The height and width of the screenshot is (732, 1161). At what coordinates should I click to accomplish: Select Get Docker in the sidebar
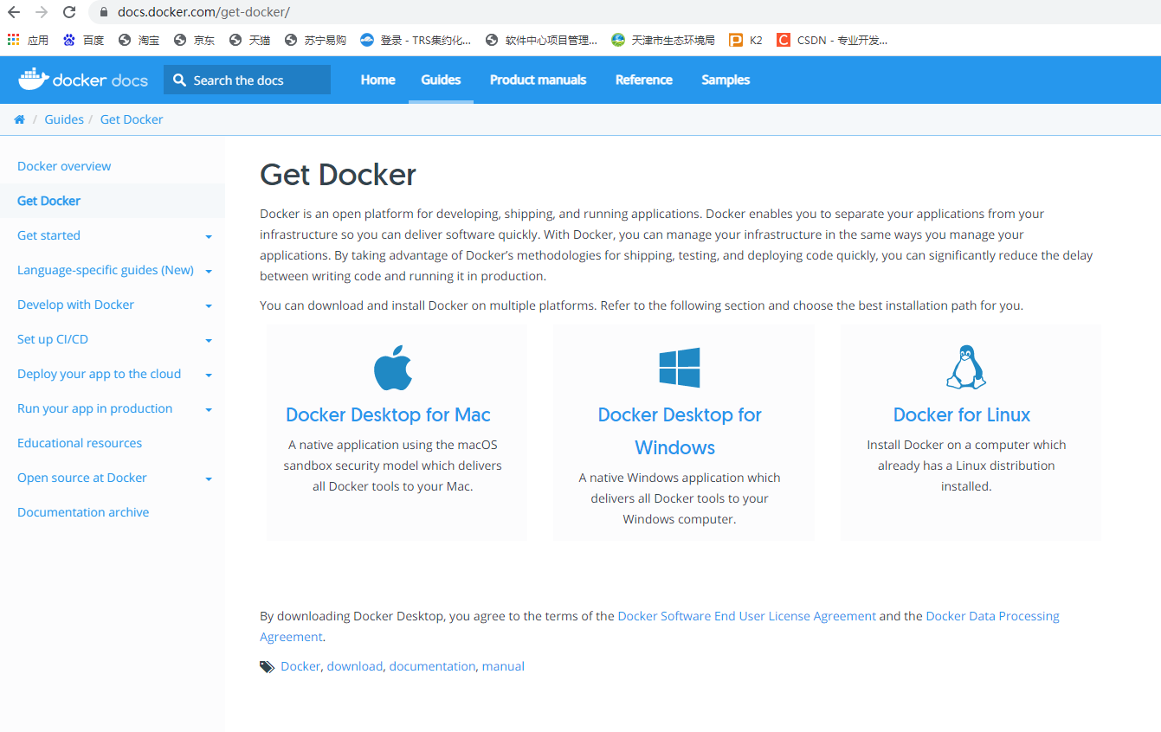pos(48,201)
